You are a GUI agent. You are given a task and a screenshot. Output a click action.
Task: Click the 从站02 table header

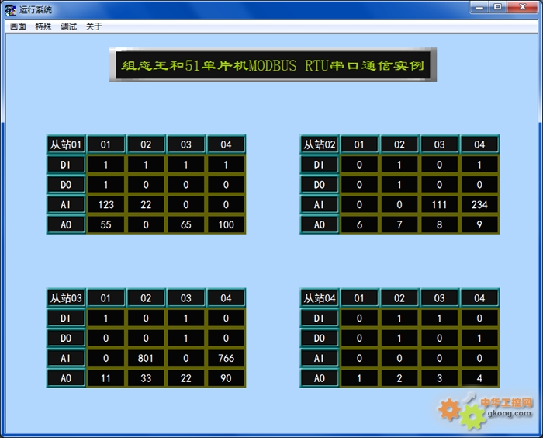[x=320, y=144]
